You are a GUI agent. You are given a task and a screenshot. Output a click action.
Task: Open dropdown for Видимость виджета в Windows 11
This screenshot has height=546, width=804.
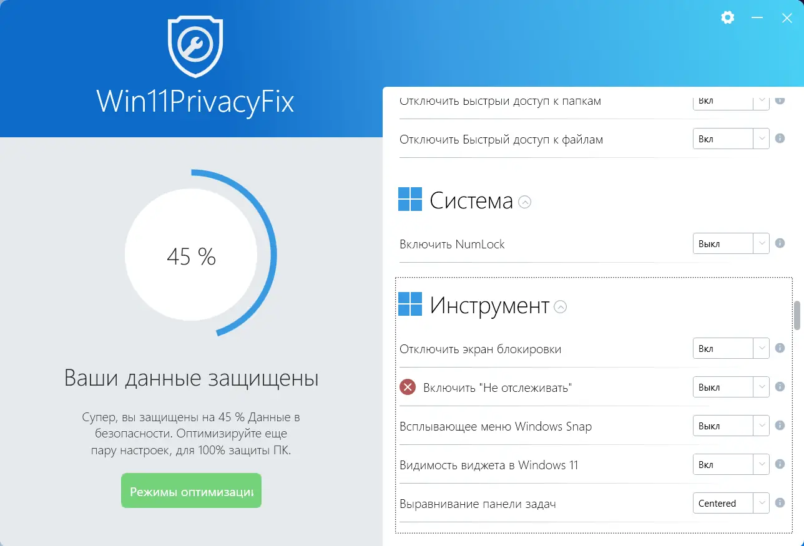pos(731,464)
